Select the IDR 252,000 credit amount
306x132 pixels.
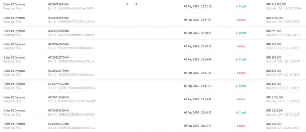click(x=274, y=31)
